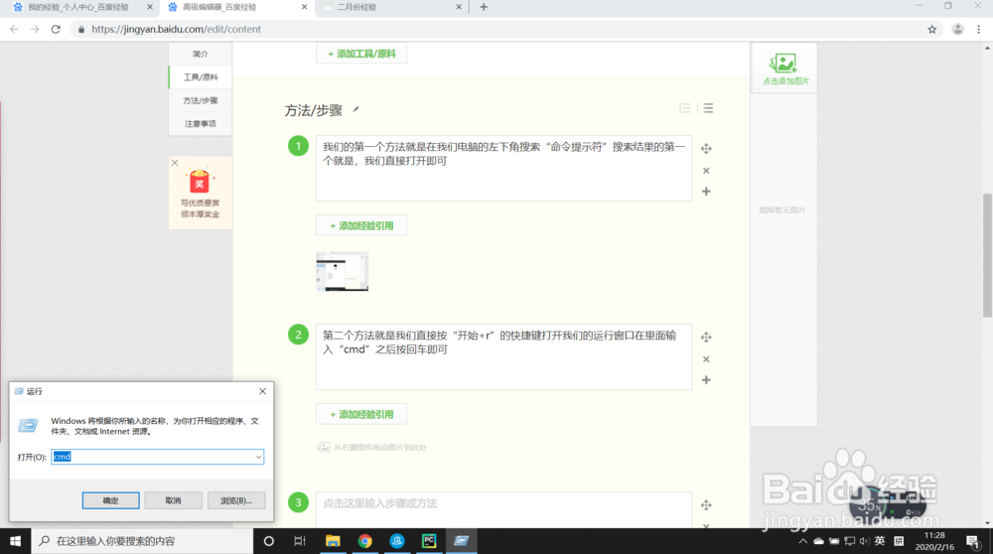Switch to Chrome on taskbar

point(364,541)
